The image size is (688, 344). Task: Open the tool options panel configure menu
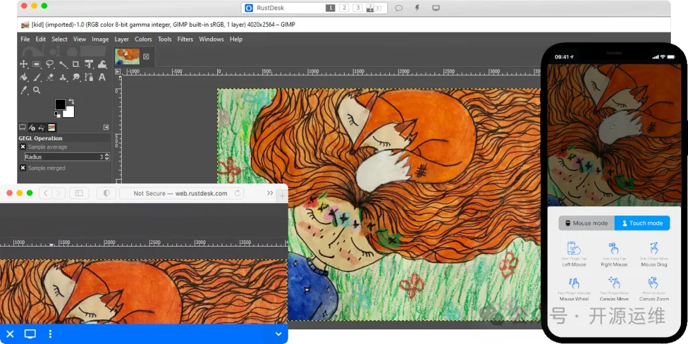point(106,127)
